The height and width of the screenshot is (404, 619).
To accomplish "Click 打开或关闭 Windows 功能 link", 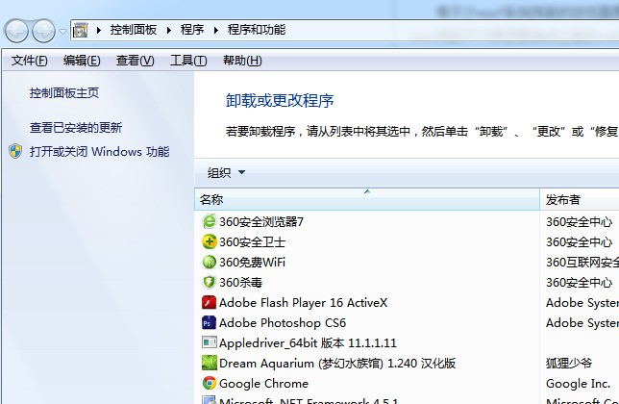I will (x=100, y=152).
